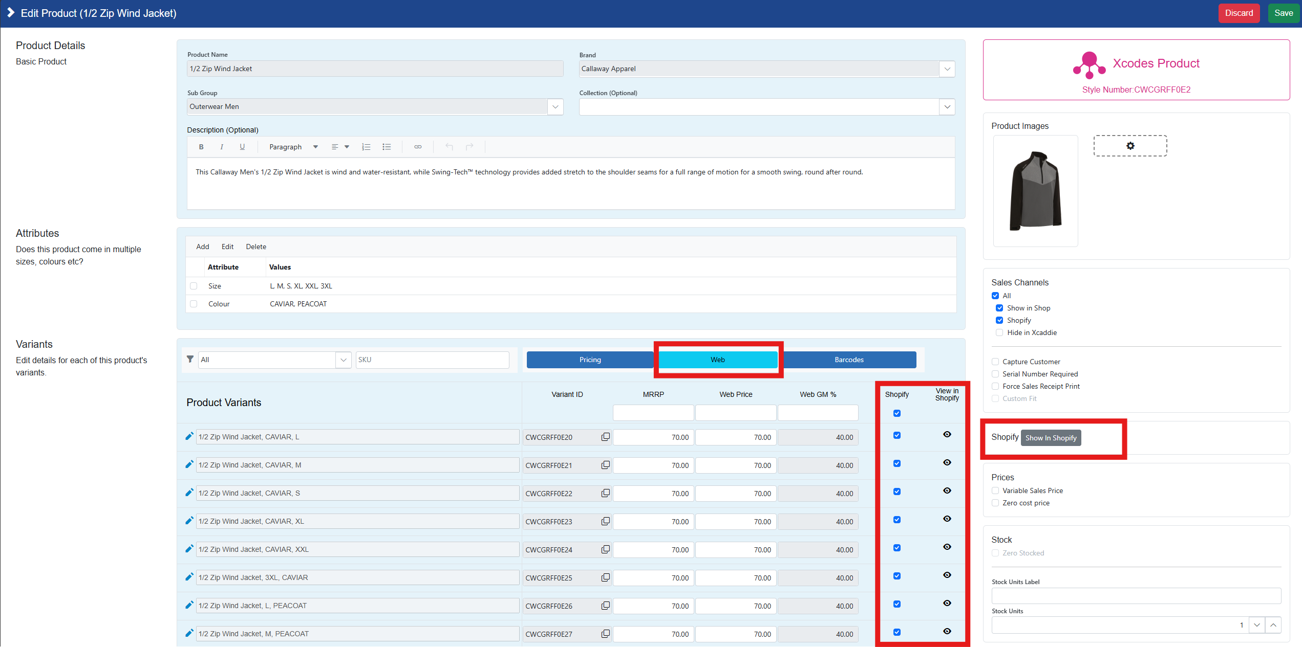Screen dimensions: 1302x647
Task: Copy variant ID CWCGRFF0E22
Action: coord(605,493)
